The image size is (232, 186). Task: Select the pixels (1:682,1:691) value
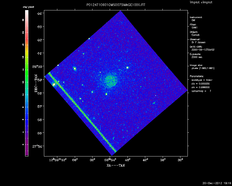tap(203, 68)
